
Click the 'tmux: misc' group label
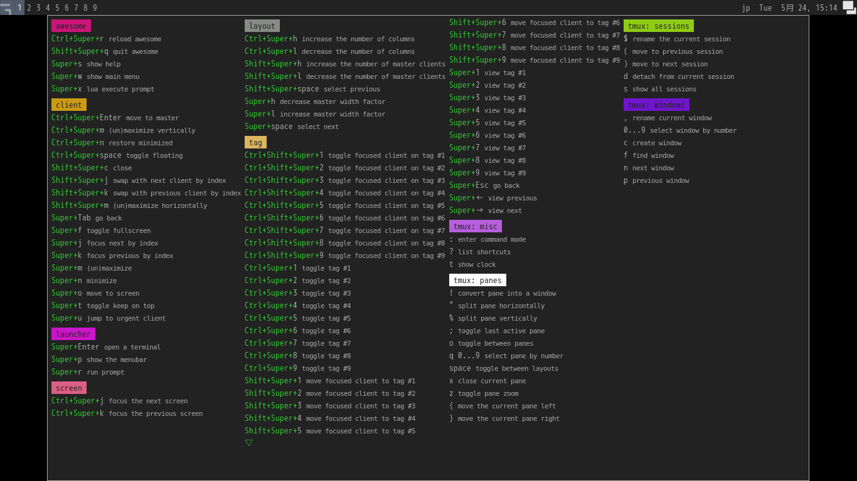pos(476,226)
